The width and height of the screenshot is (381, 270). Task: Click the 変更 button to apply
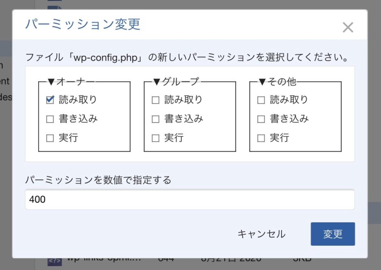click(333, 234)
